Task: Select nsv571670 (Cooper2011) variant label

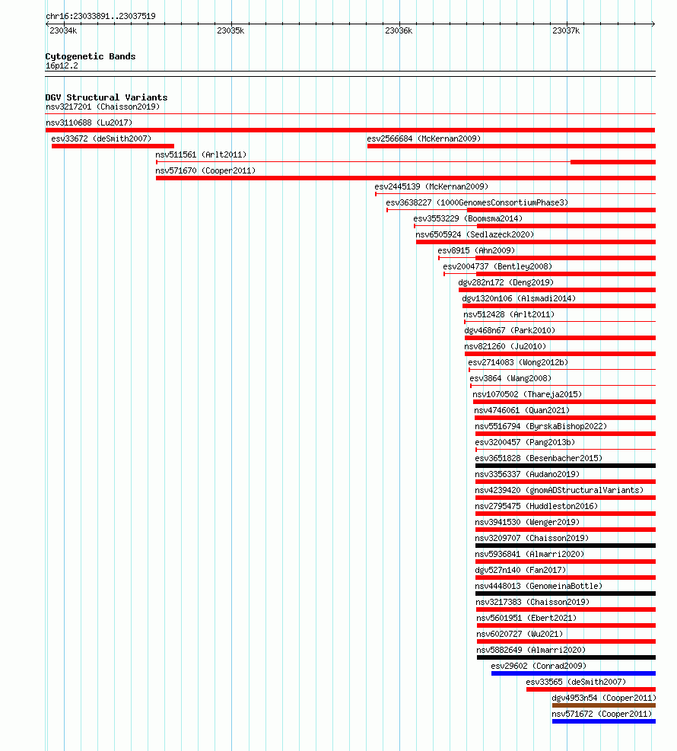Action: coord(205,170)
